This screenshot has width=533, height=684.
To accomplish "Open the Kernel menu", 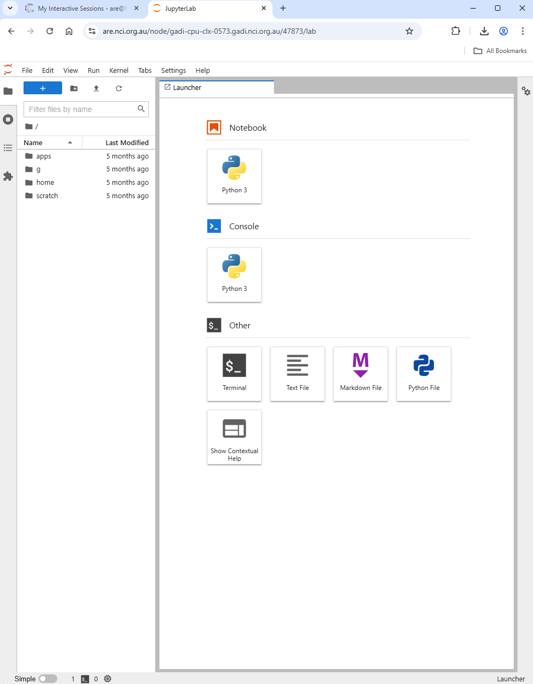I will 119,70.
